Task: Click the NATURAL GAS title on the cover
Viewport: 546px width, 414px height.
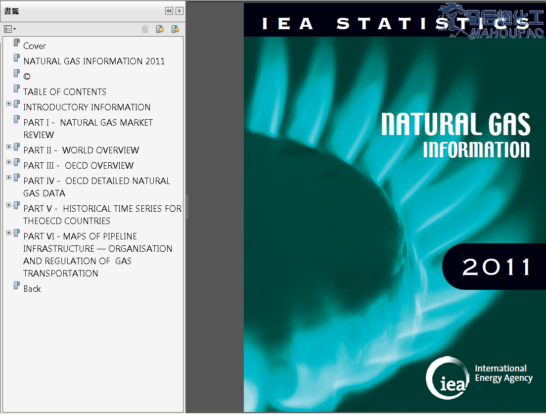Action: [455, 124]
